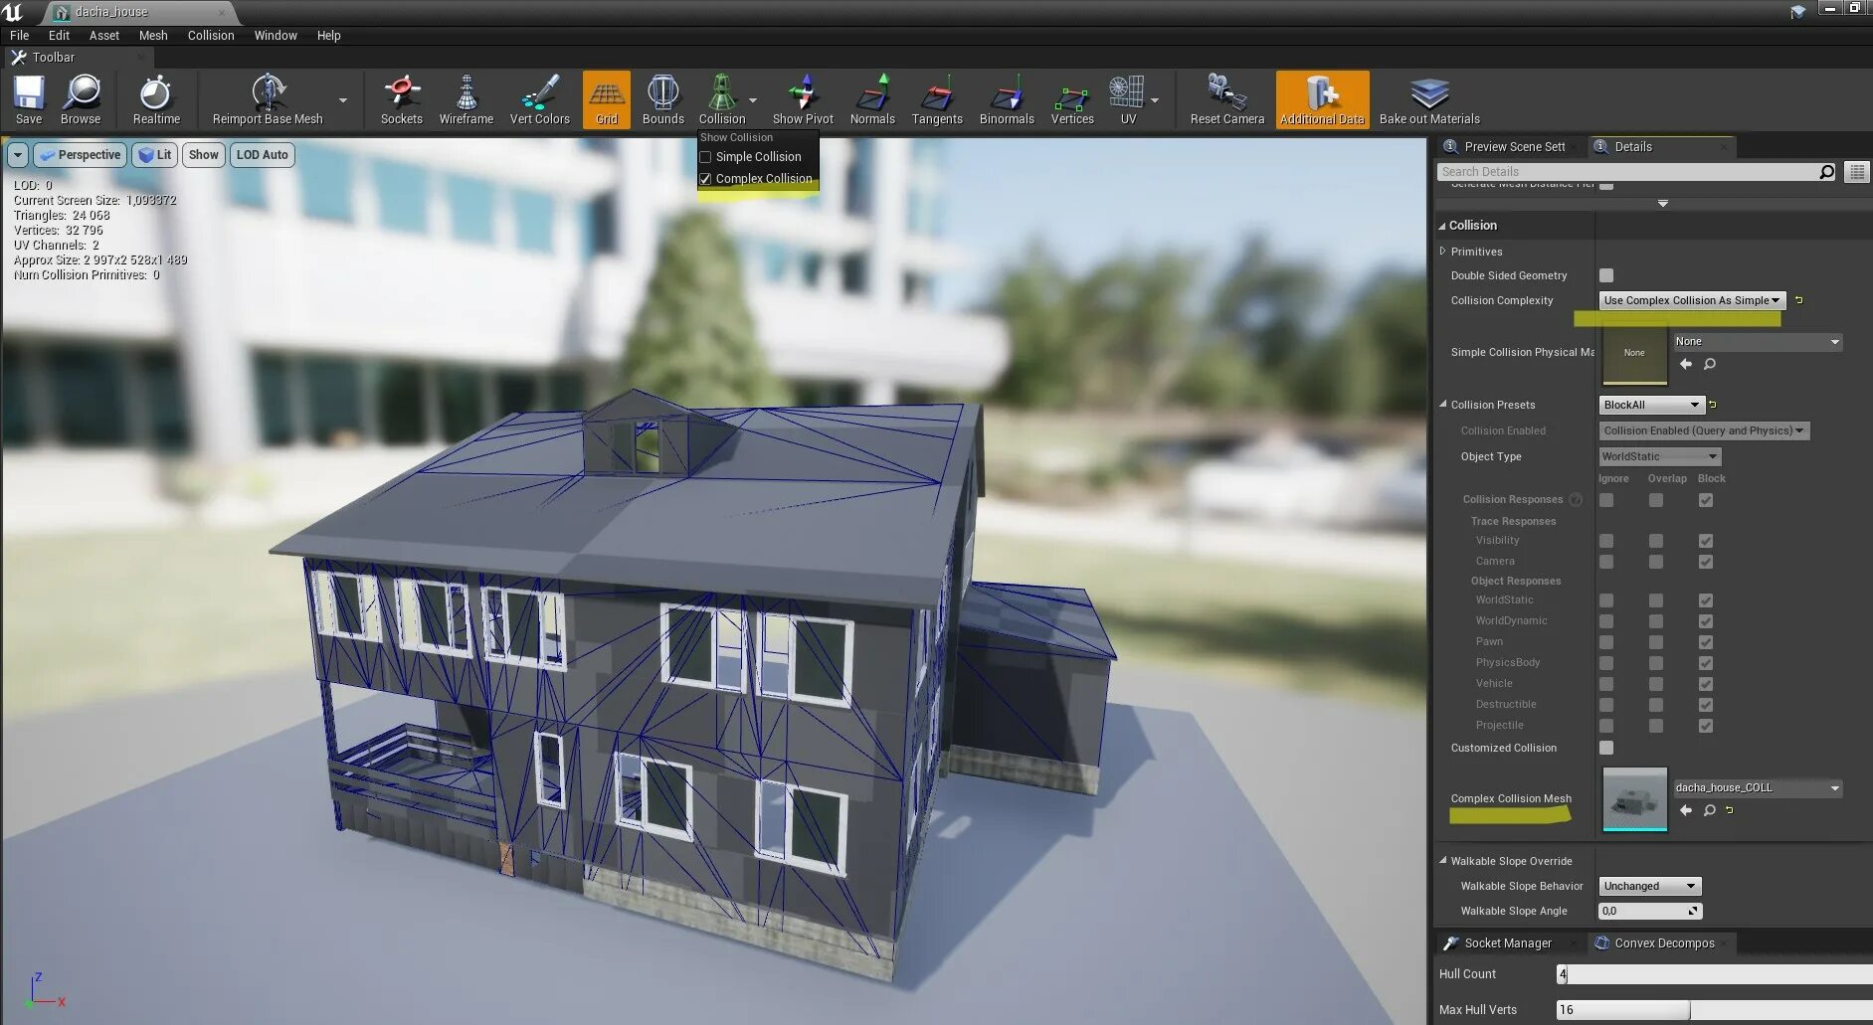
Task: Toggle Vert Colors display
Action: coord(540,99)
